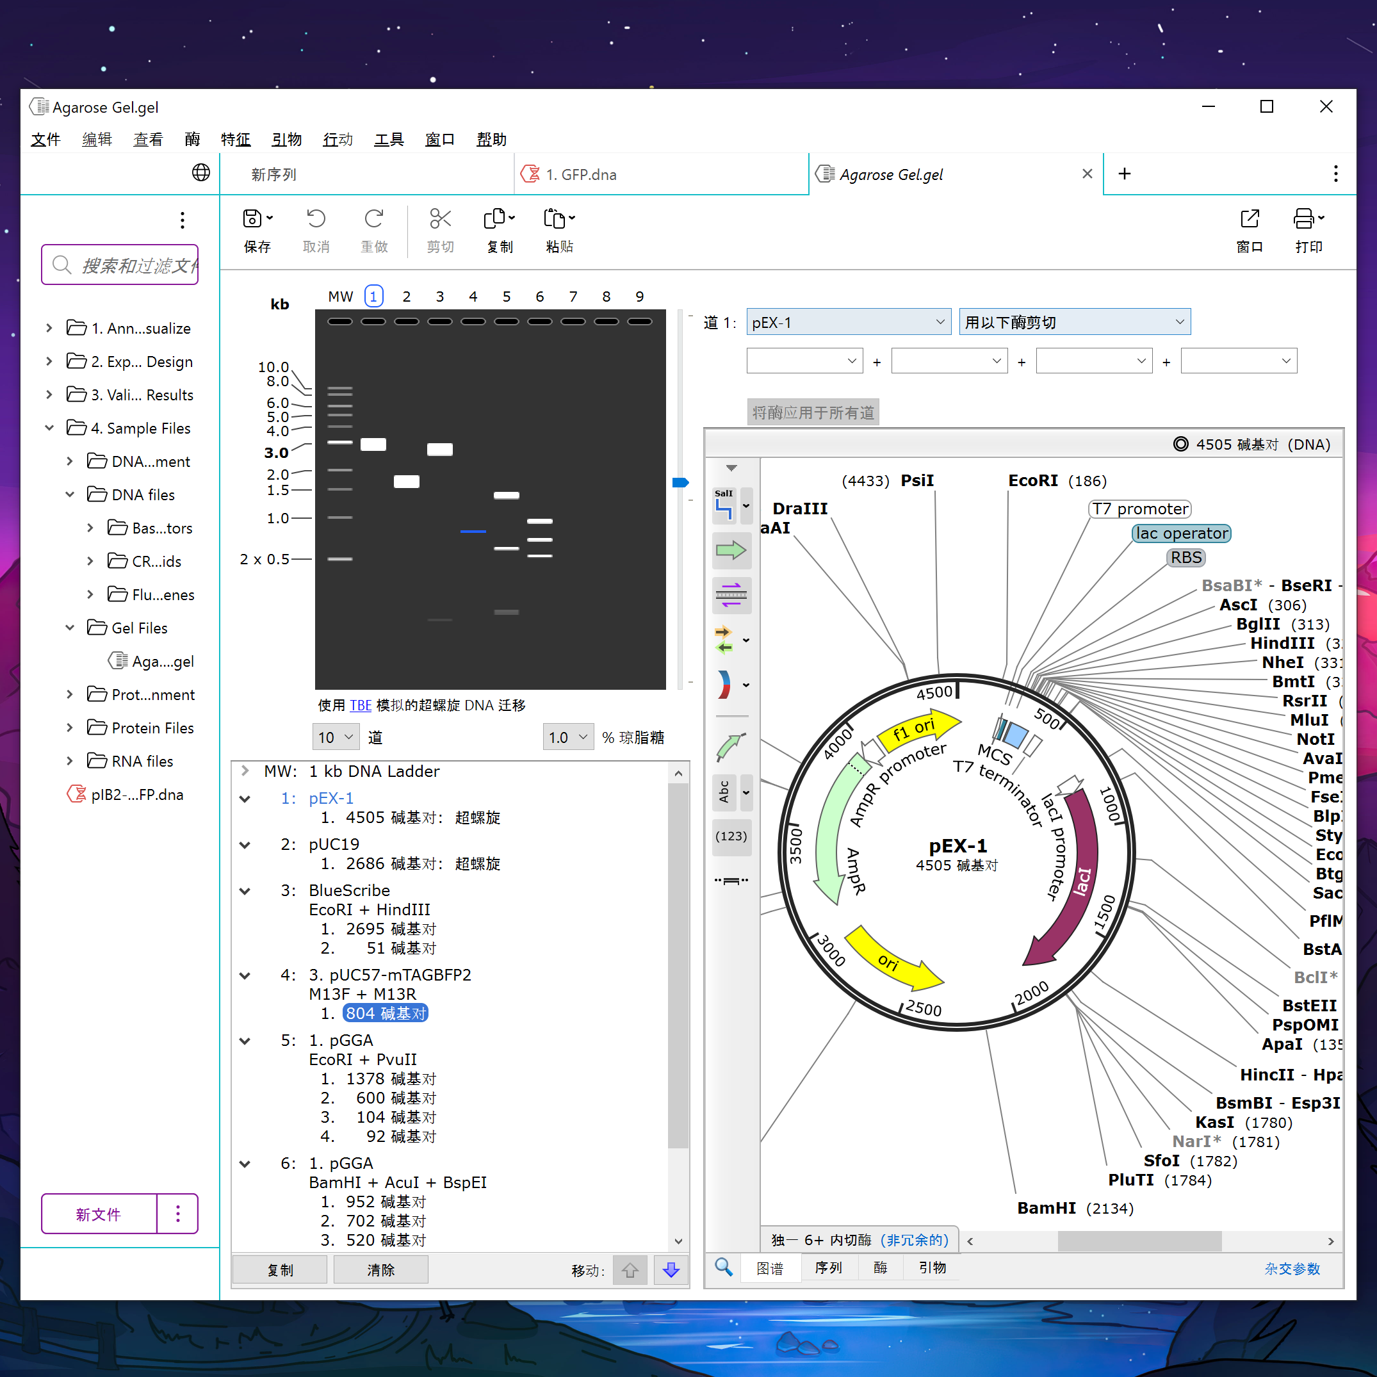1377x1377 pixels.
Task: Open the 杂交参数 link
Action: [1293, 1268]
